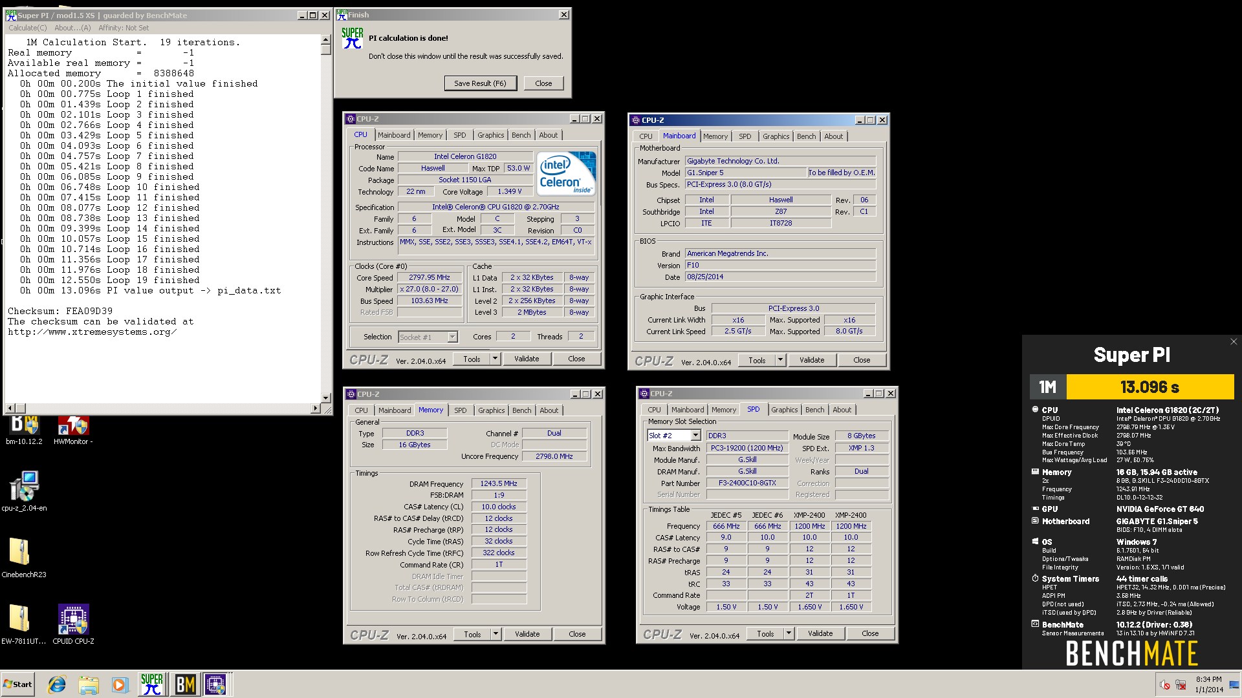Open Tools dropdown arrow in CPU tab window
This screenshot has width=1242, height=698.
[495, 359]
